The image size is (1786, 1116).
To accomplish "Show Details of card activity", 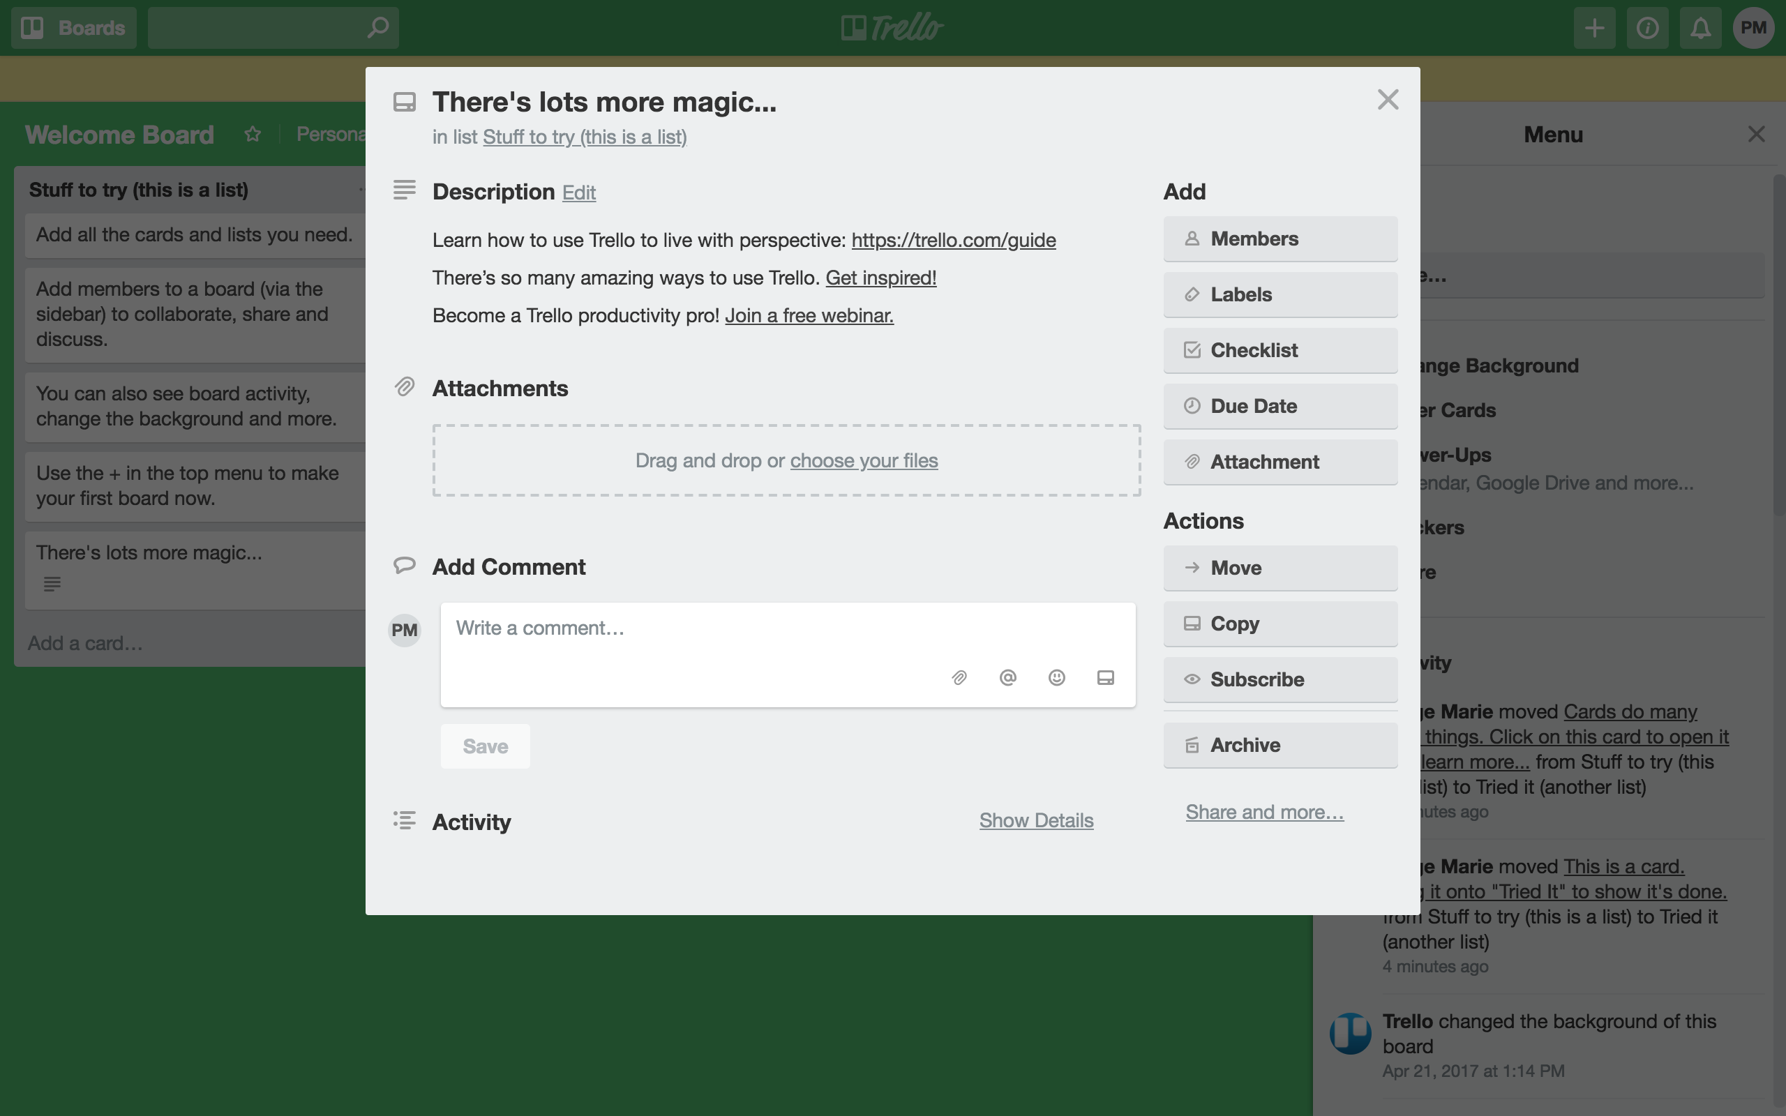I will [x=1036, y=821].
